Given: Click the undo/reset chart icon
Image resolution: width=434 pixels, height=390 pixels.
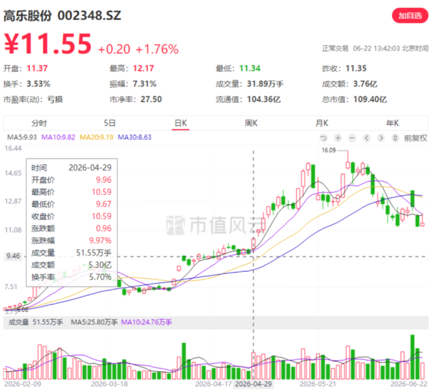Looking at the screenshot, I should (324, 138).
